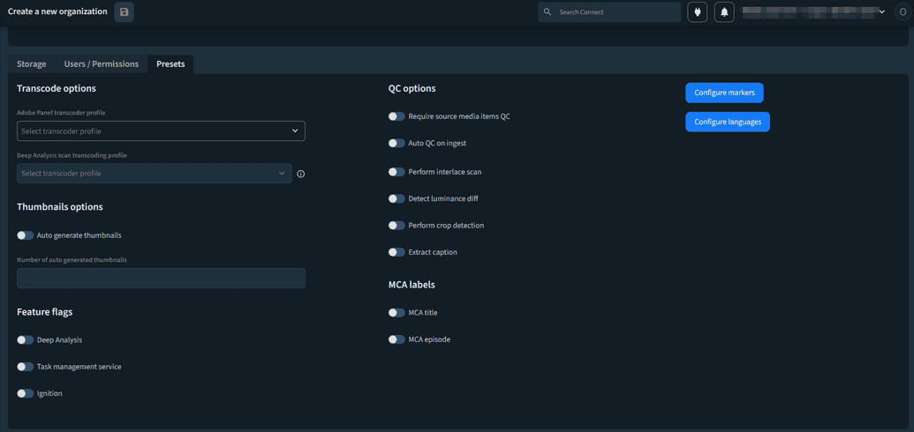Click the save organization floppy disk icon

click(x=125, y=12)
